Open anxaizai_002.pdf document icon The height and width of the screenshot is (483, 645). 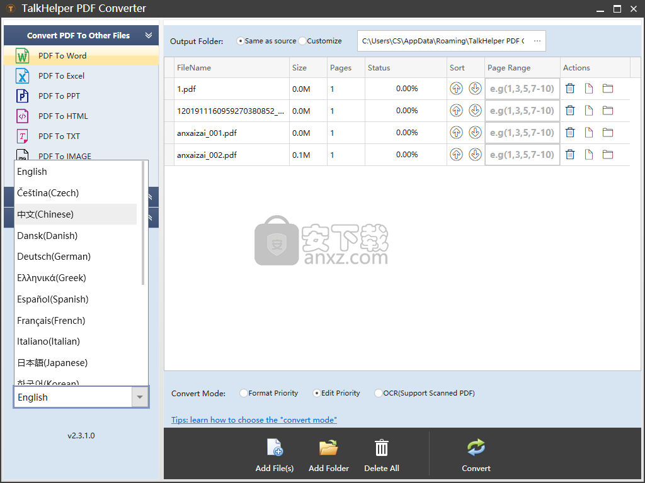tap(589, 155)
